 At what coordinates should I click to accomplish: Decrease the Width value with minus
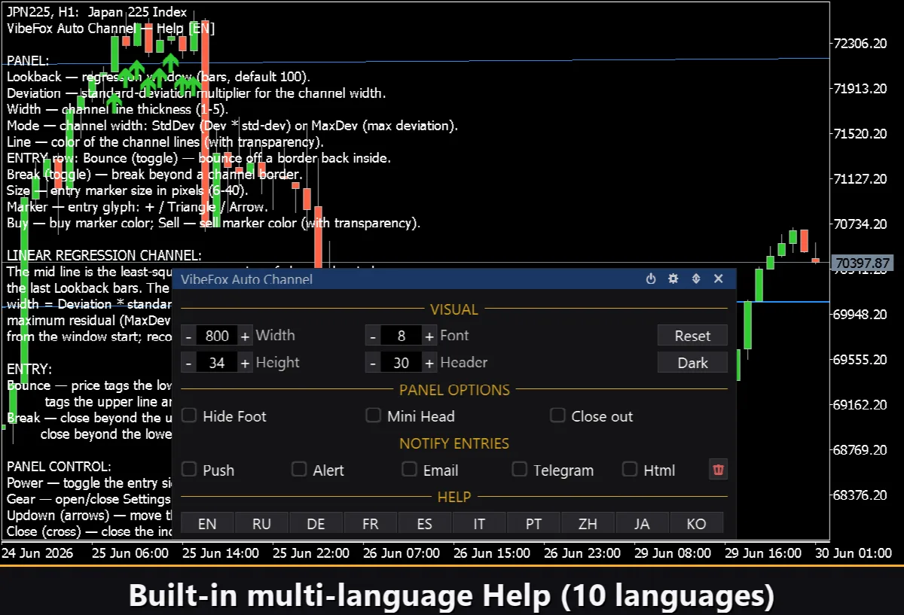[x=188, y=336]
